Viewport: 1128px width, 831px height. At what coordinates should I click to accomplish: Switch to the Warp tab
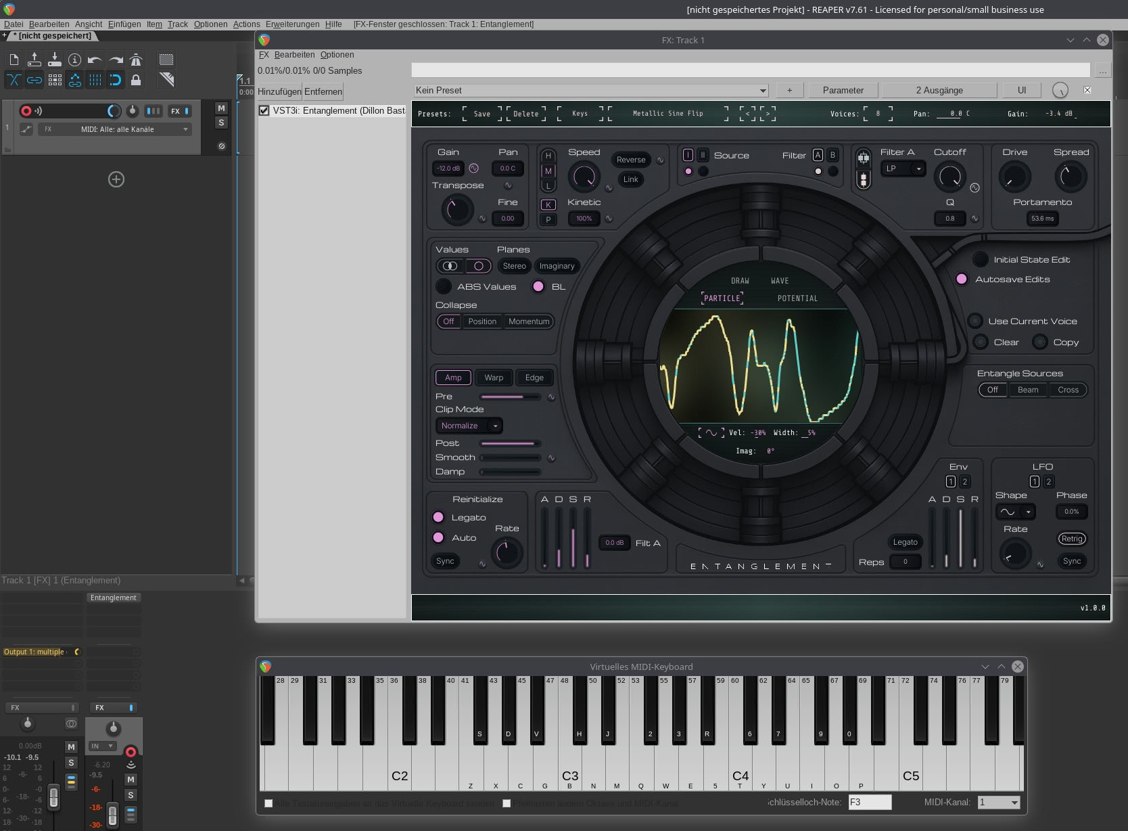point(494,378)
